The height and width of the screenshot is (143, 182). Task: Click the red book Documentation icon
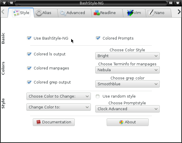(38, 122)
